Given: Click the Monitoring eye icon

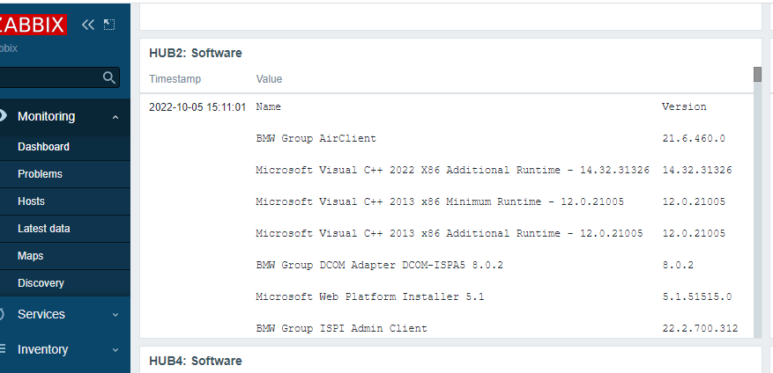Looking at the screenshot, I should tap(3, 116).
